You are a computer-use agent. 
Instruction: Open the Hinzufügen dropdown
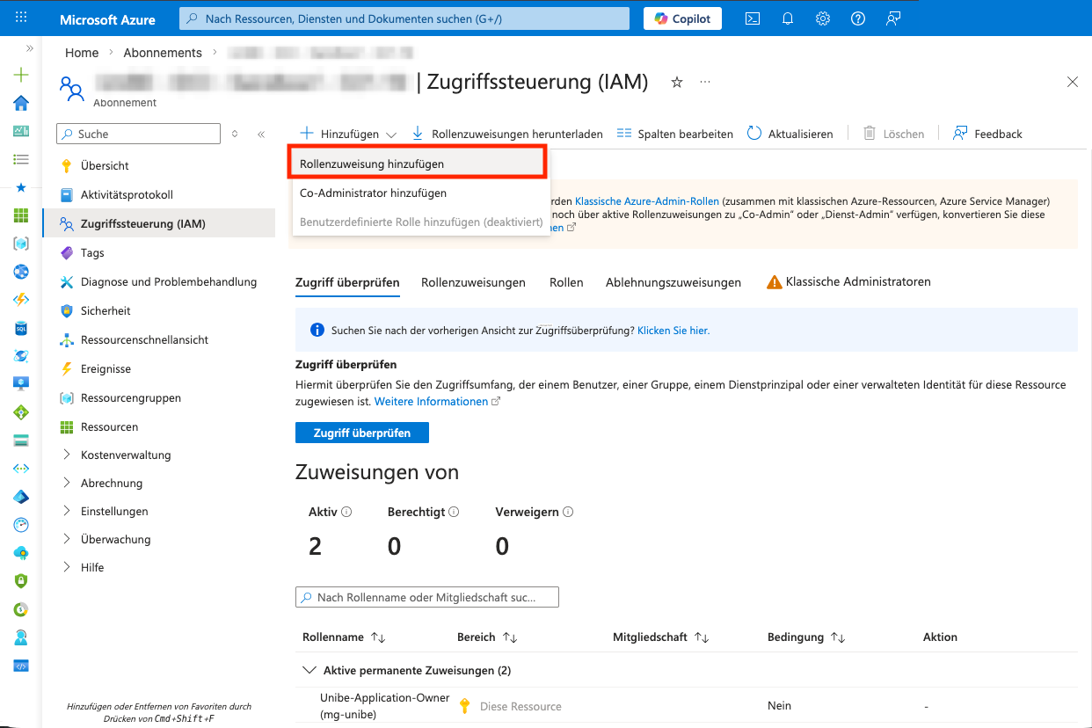pos(348,134)
